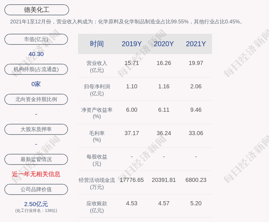Click receivables value 4.53
The image size is (269, 222).
(x=132, y=203)
